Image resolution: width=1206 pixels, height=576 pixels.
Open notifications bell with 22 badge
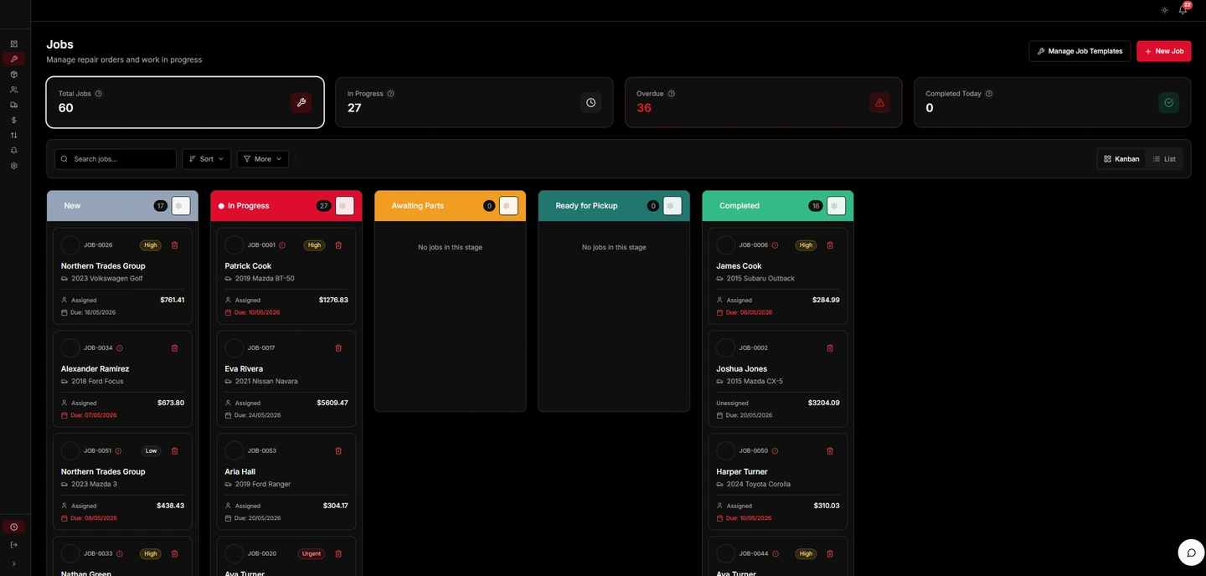click(1183, 10)
